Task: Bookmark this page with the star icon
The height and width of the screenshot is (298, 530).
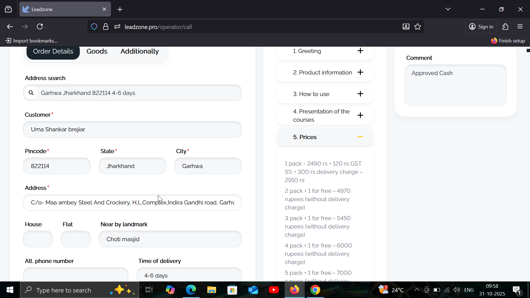Action: (x=418, y=27)
